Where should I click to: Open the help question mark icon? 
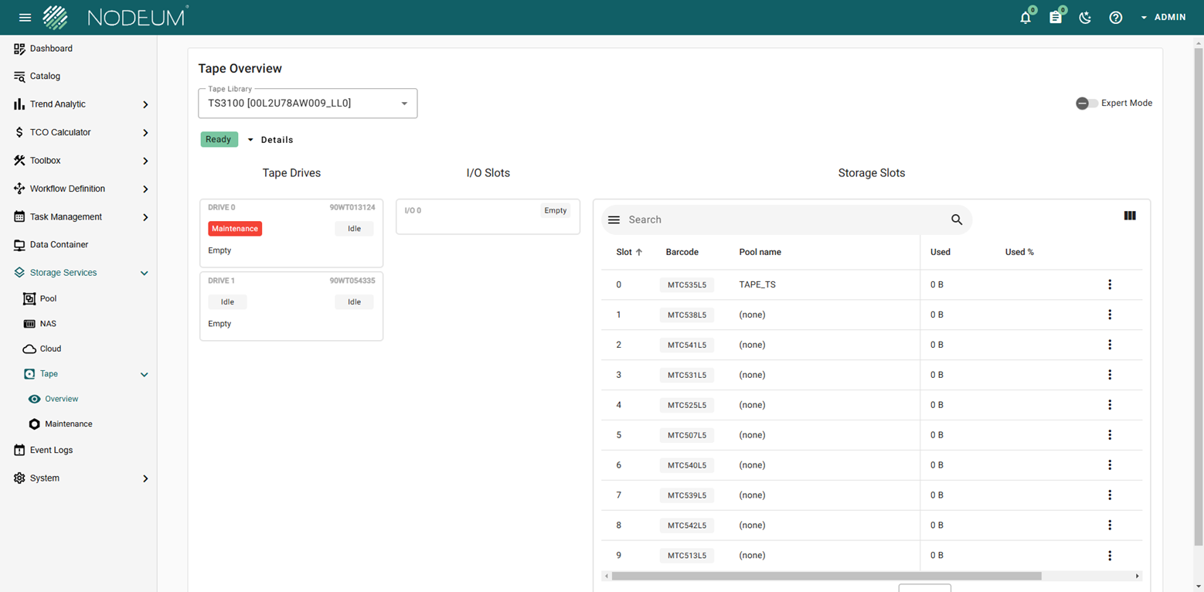click(x=1115, y=18)
